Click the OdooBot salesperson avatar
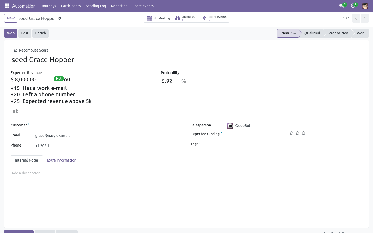The image size is (373, 233). coord(230,126)
